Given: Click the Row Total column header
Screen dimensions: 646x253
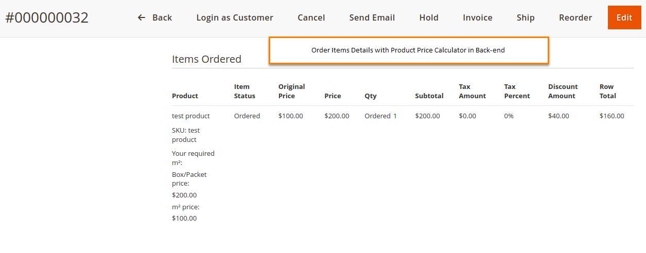Looking at the screenshot, I should [x=608, y=91].
